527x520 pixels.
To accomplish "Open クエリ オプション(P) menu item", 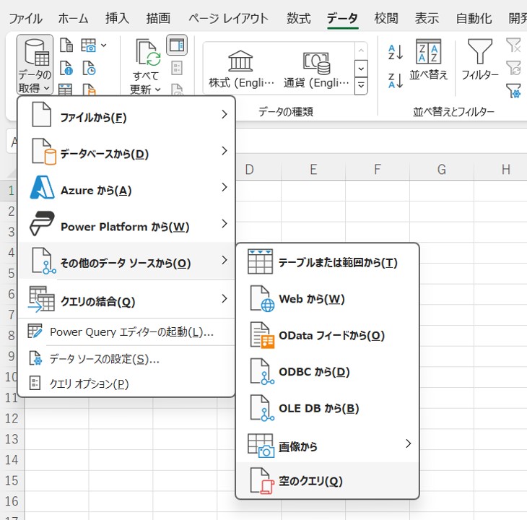I will coord(126,383).
